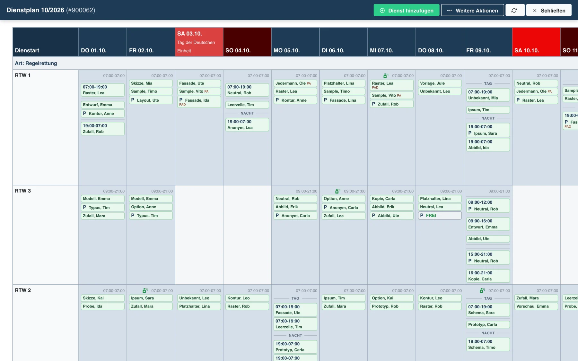Open the SA 03.10. holiday column header
The image size is (578, 361).
click(x=199, y=42)
